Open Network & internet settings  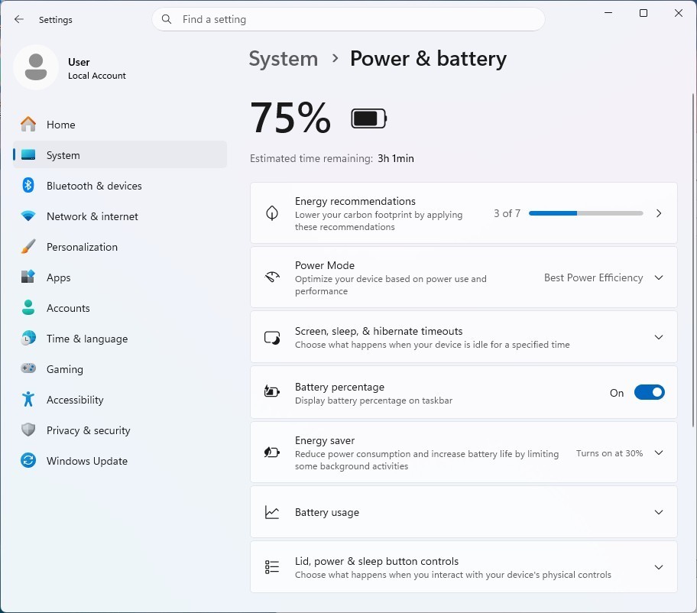coord(120,216)
